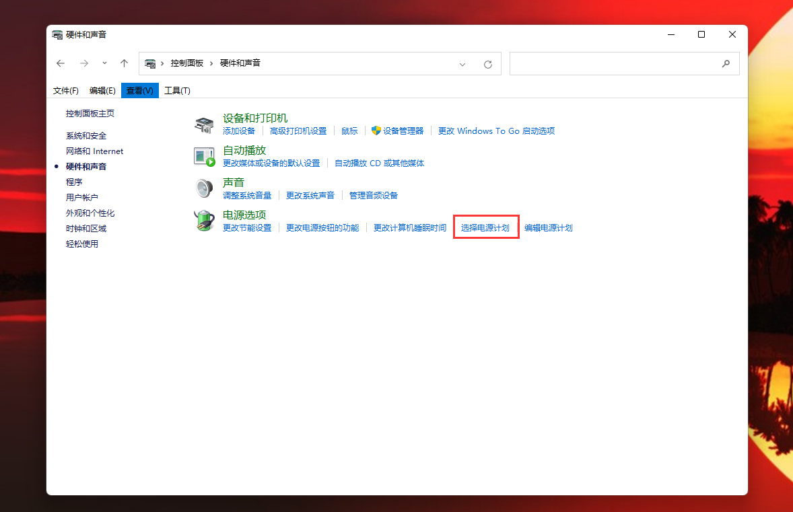
Task: Click the up-one-level arrow icon
Action: 124,63
